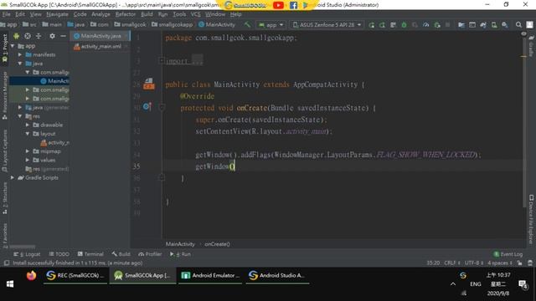
Task: Hide the Project panel with minus icon
Action: pyautogui.click(x=63, y=36)
